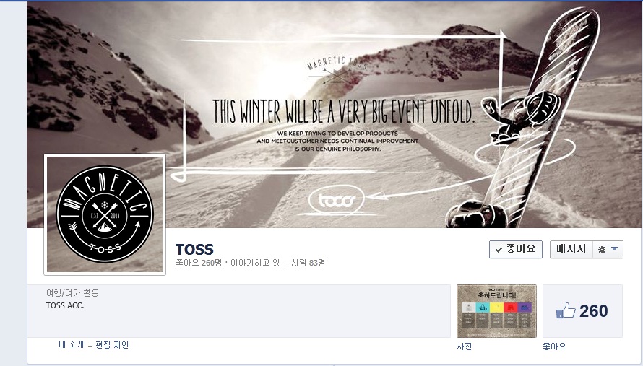The width and height of the screenshot is (643, 366).
Task: Click the 여행/여가 활동 category text
Action: 72,293
